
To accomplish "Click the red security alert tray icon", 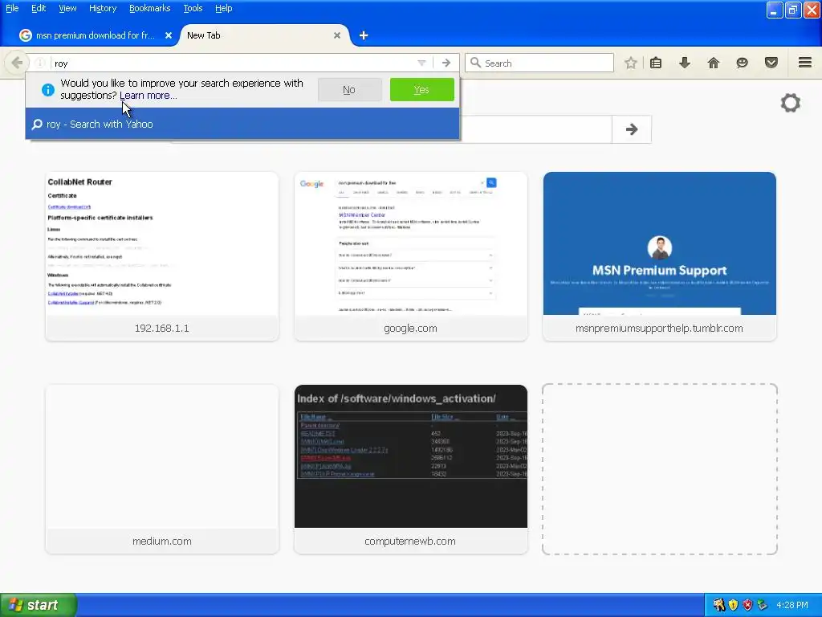I will 747,605.
